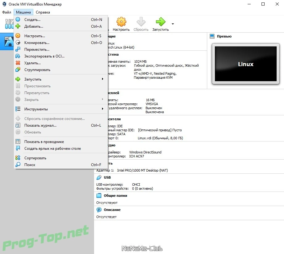
Task: Choose Добавить... menu entry
Action: pos(61,26)
